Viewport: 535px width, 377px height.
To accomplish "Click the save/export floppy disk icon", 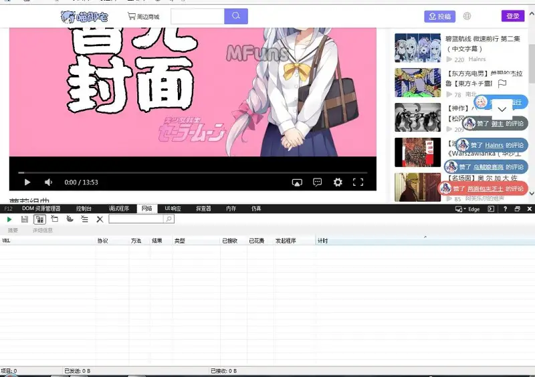I will (x=25, y=219).
